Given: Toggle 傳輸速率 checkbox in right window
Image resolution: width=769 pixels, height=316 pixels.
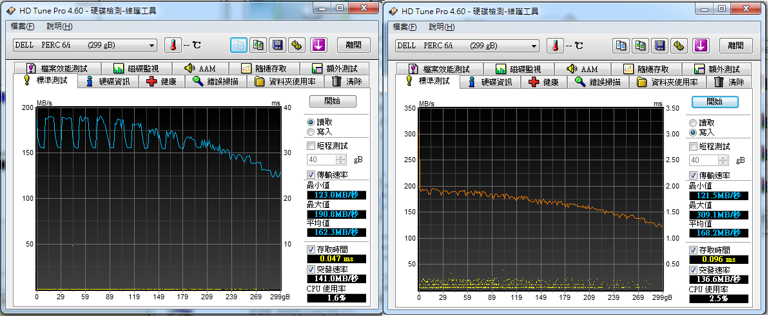Looking at the screenshot, I should tap(693, 176).
